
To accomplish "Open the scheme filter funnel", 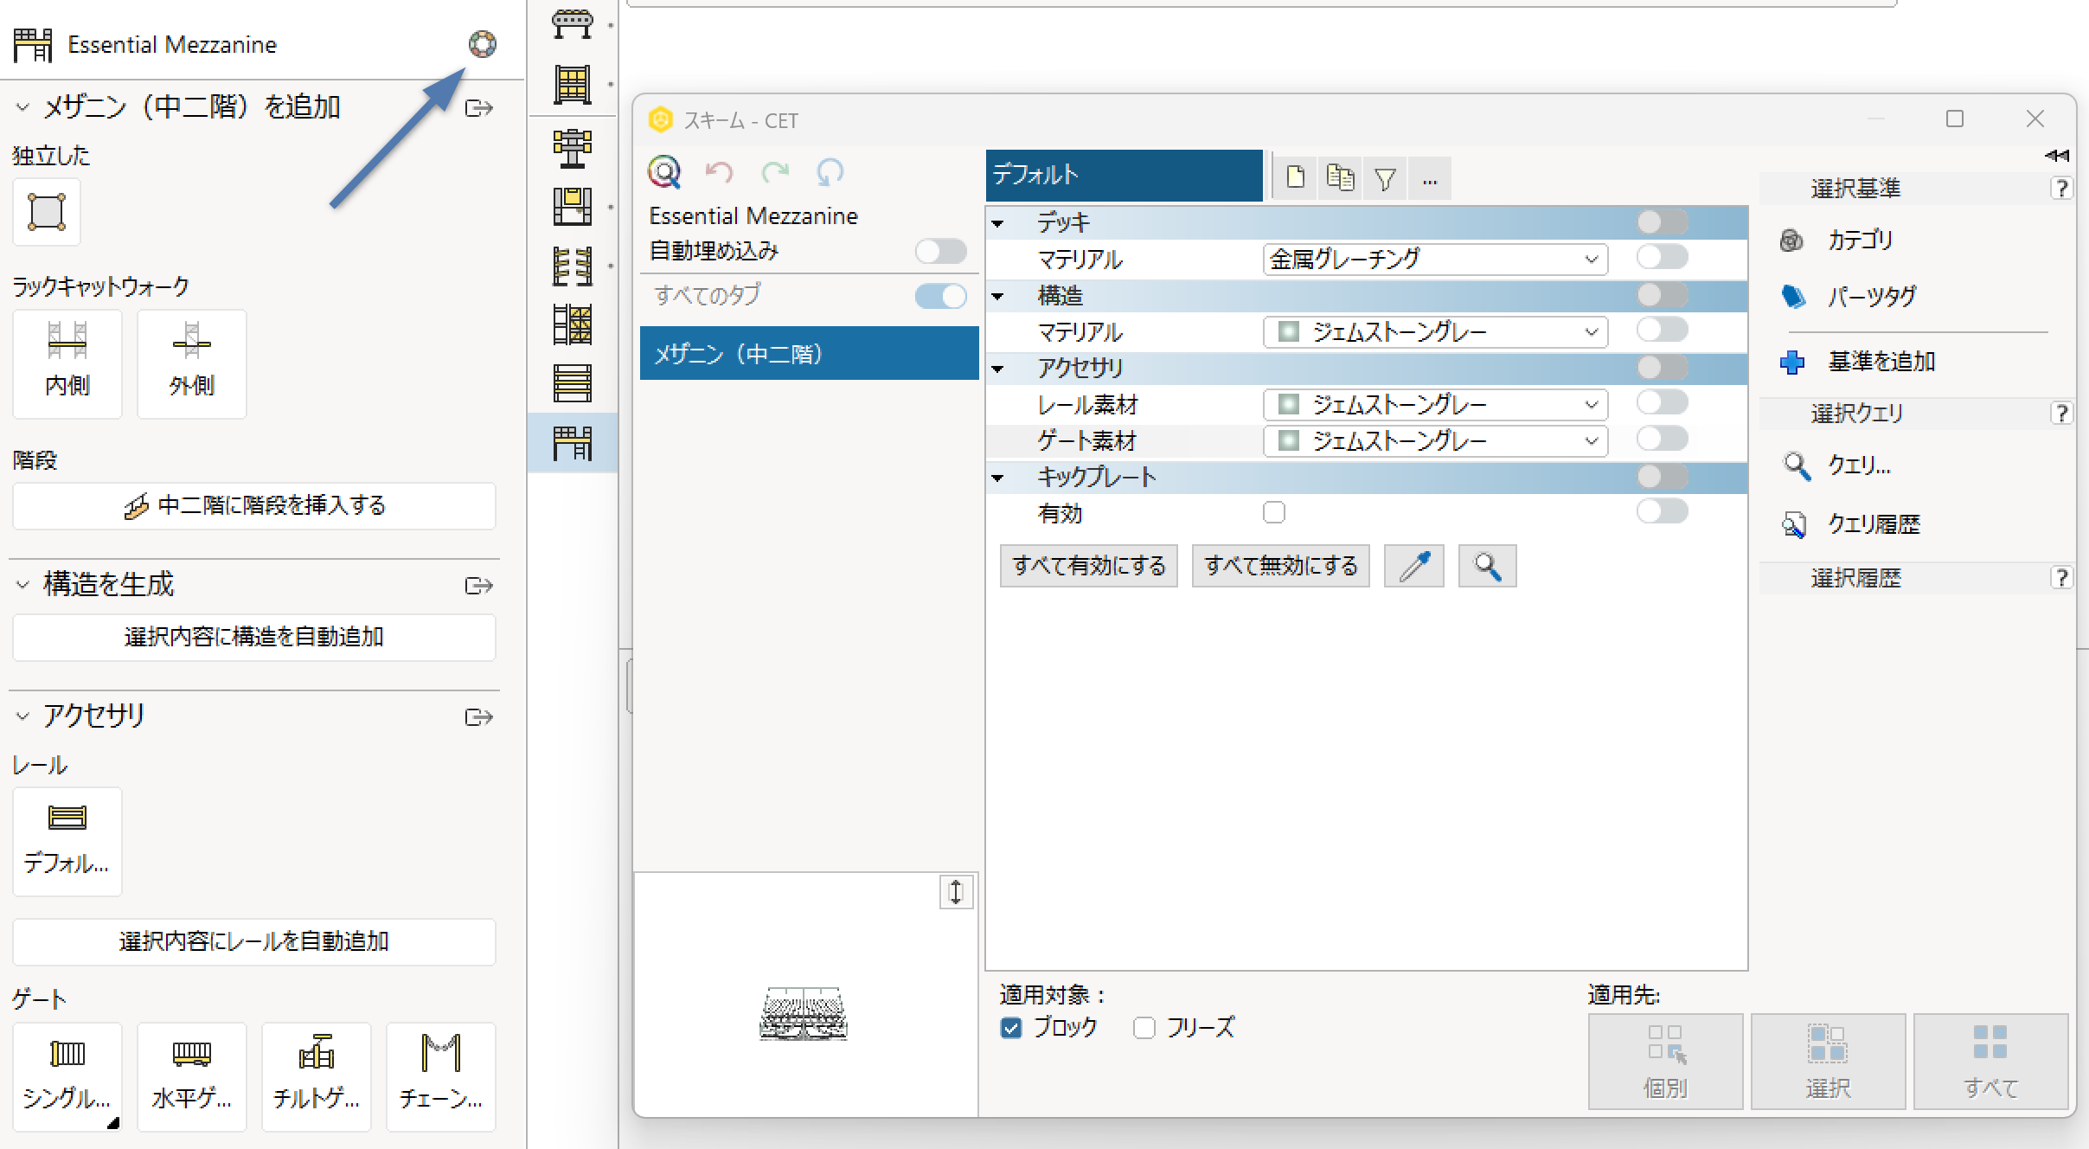I will 1385,177.
